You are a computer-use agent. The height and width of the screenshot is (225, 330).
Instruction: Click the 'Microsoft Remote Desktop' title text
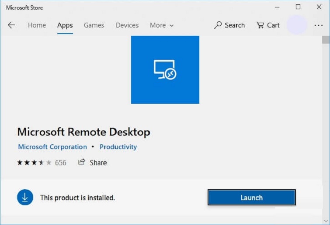point(84,132)
